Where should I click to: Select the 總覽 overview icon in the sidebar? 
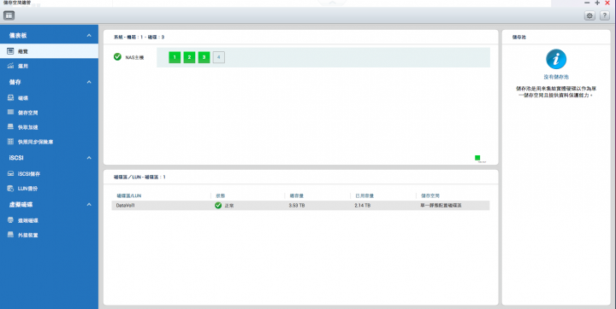(x=10, y=51)
